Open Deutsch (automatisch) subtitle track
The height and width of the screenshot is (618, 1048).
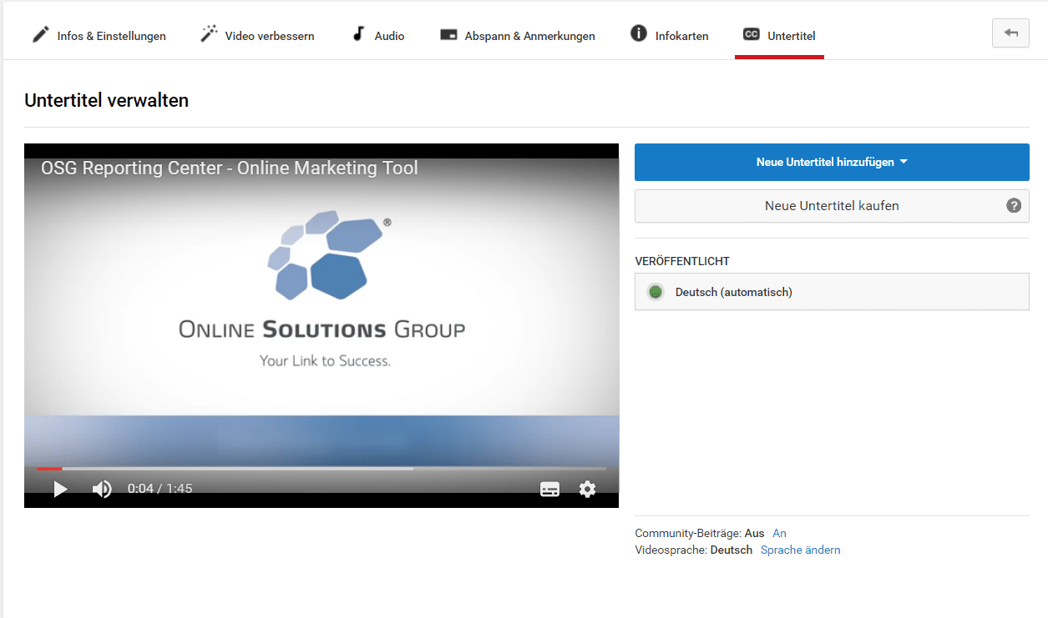click(832, 292)
